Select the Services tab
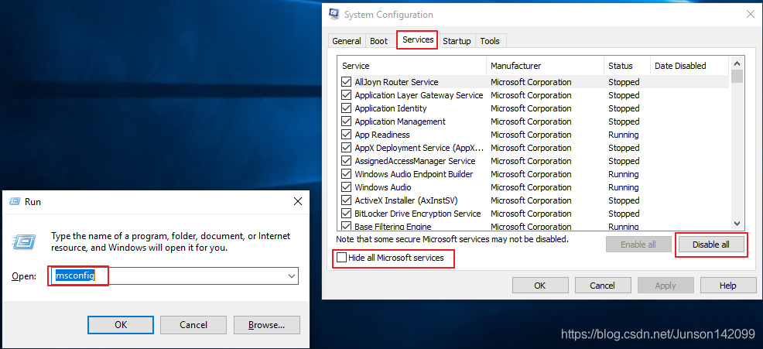Screen dimensions: 763x349 pos(418,40)
